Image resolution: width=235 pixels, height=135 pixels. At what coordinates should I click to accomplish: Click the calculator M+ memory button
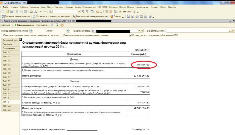(x=125, y=12)
